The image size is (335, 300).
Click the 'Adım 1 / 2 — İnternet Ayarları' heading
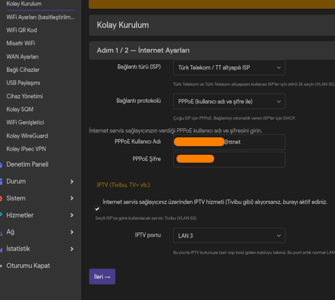pyautogui.click(x=143, y=50)
